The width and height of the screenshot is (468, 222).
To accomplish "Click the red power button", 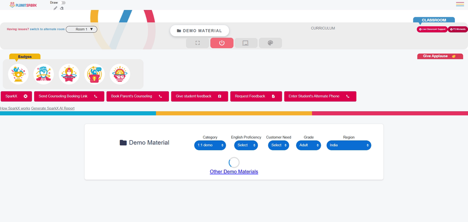I will (222, 43).
